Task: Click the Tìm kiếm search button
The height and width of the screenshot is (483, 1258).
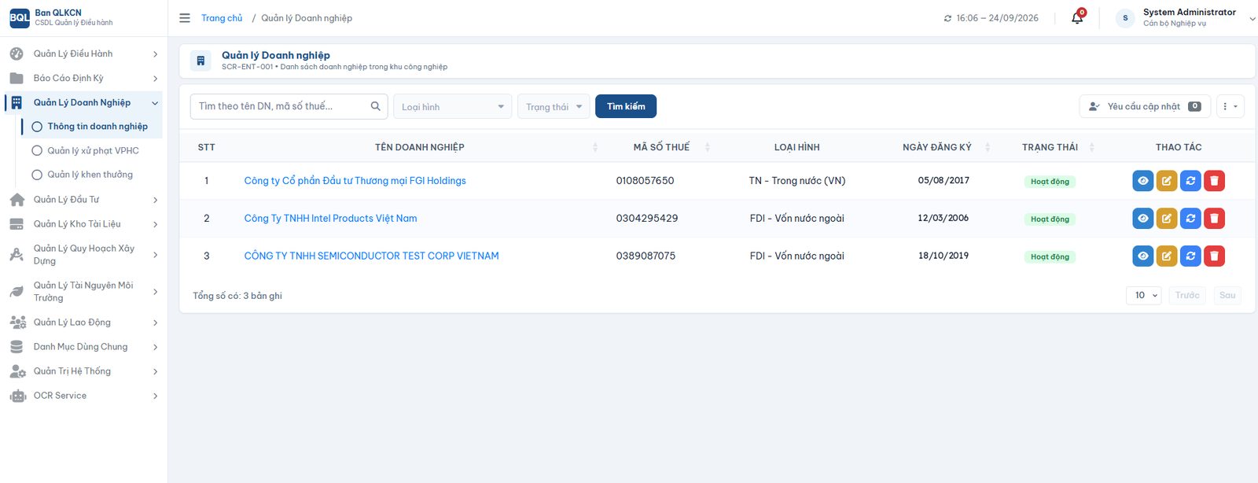Action: pos(626,106)
